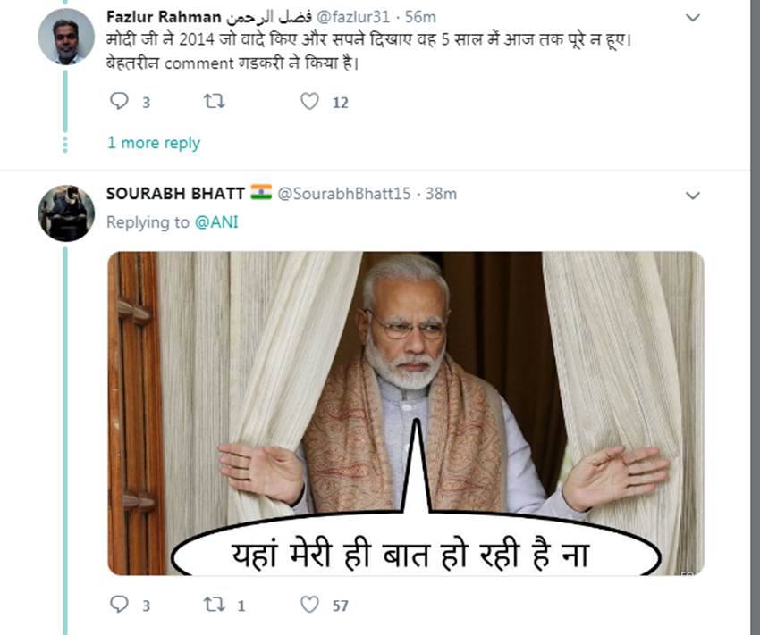Open Sourabh Bhatt's profile avatar

pos(66,213)
